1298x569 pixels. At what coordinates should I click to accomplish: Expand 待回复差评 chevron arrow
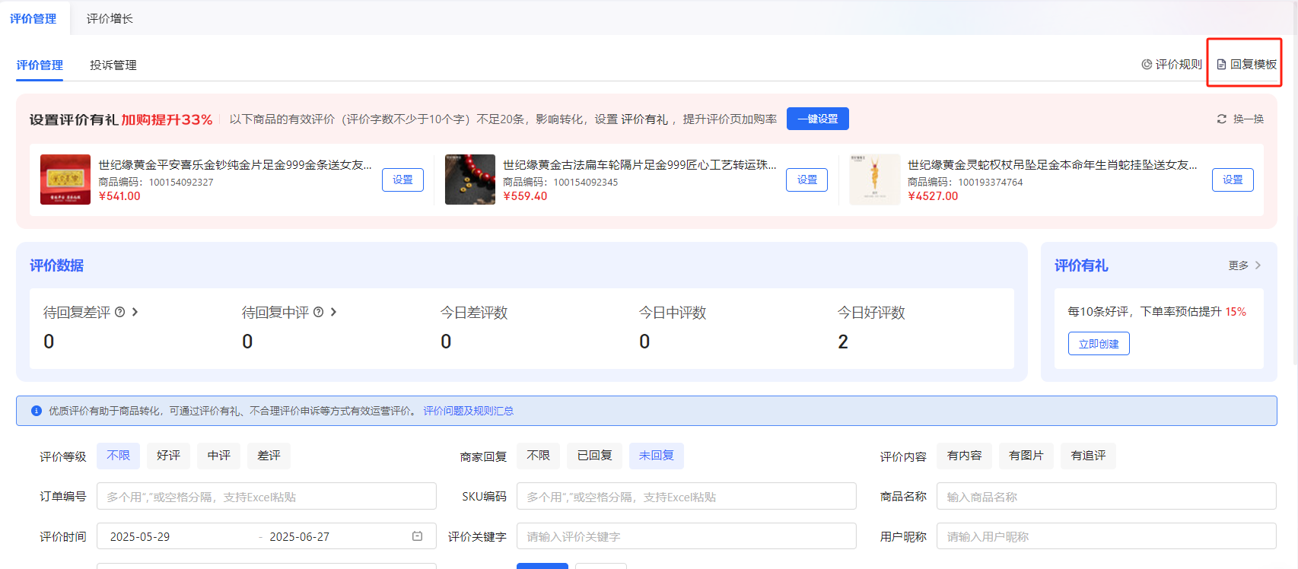pyautogui.click(x=135, y=312)
